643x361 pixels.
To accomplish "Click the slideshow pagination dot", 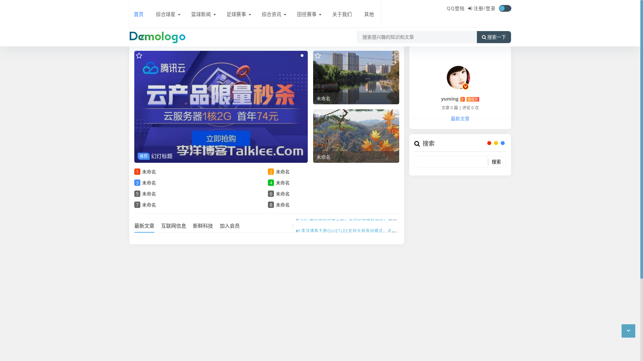I will (302, 55).
